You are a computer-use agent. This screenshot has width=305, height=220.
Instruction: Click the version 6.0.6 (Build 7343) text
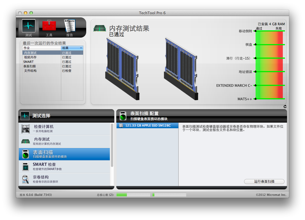36,195
